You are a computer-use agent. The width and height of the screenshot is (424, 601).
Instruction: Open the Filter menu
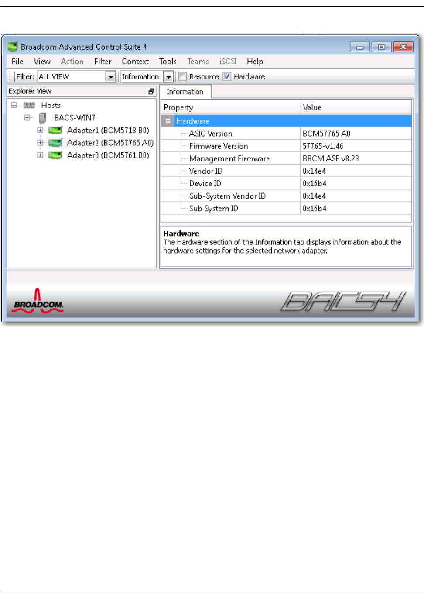pyautogui.click(x=103, y=62)
